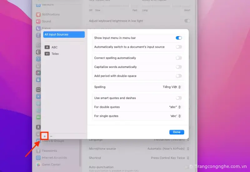Open Game Center in the sidebar
Image resolution: width=250 pixels, height=172 pixels.
(x=51, y=165)
